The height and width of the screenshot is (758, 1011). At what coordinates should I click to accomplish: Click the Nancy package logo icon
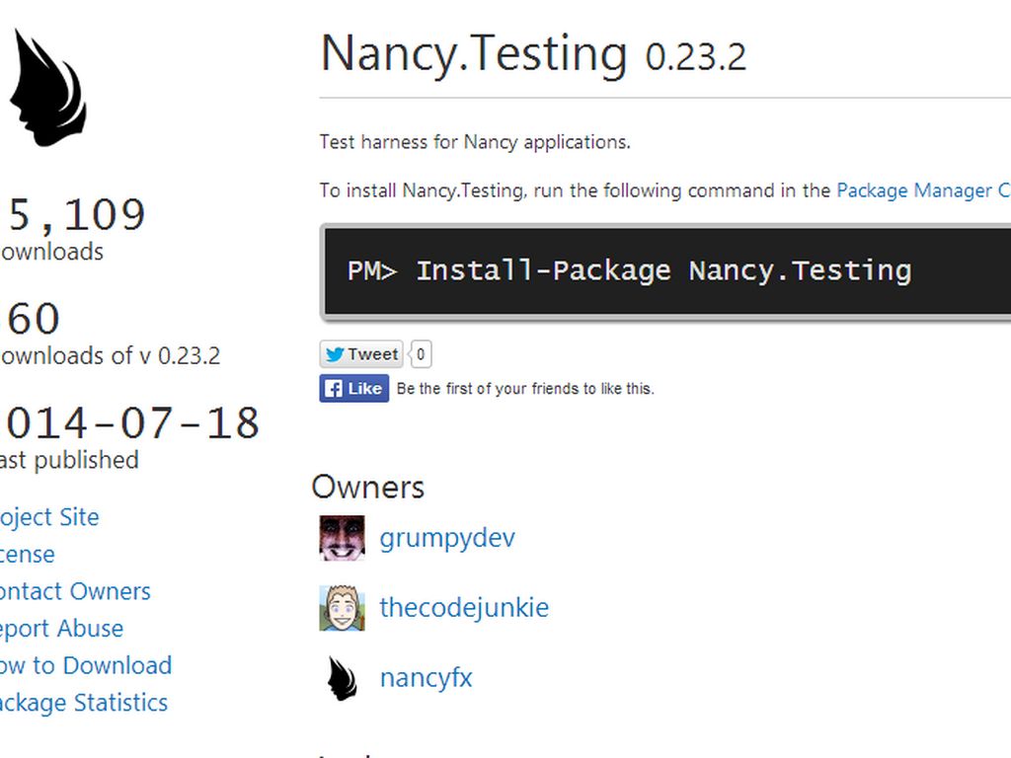tap(47, 88)
